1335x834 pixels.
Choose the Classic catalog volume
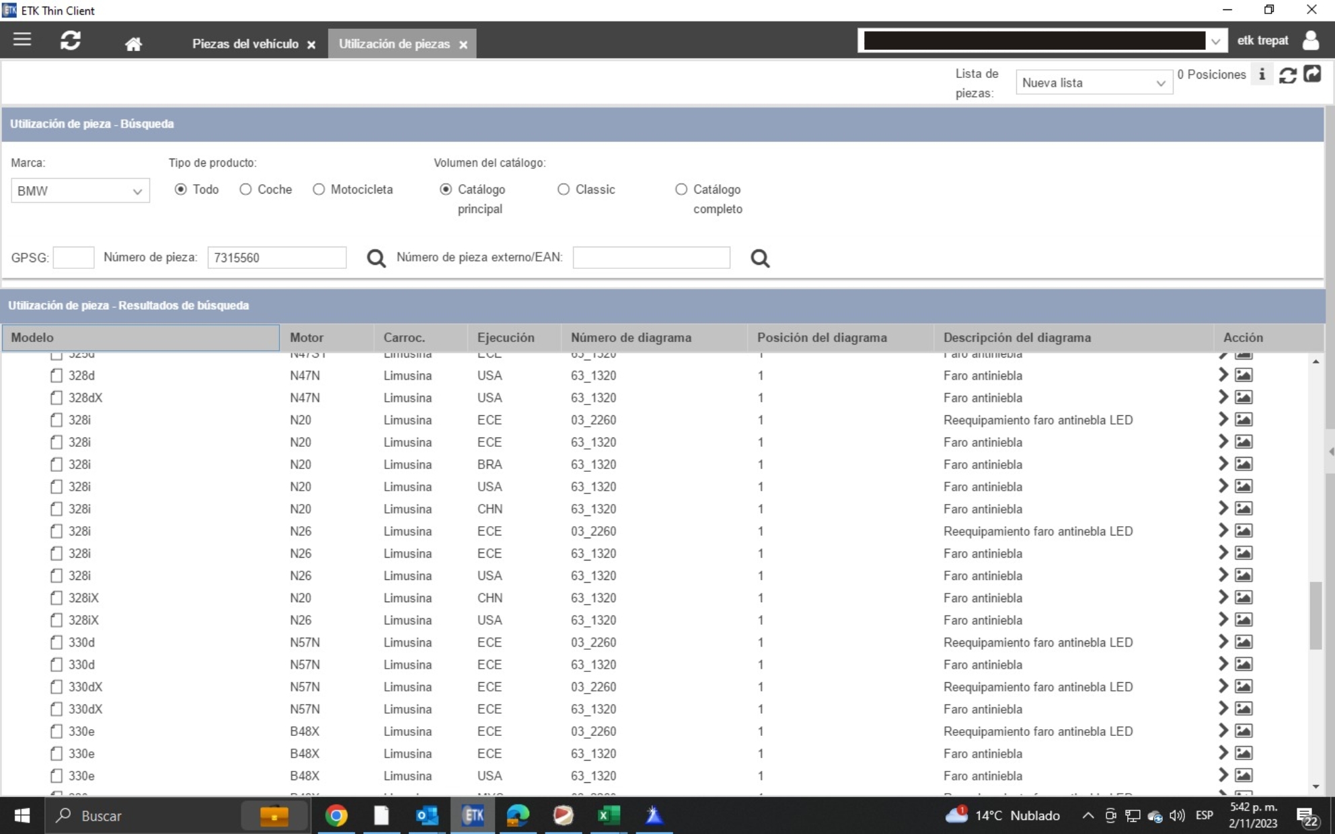click(x=564, y=190)
